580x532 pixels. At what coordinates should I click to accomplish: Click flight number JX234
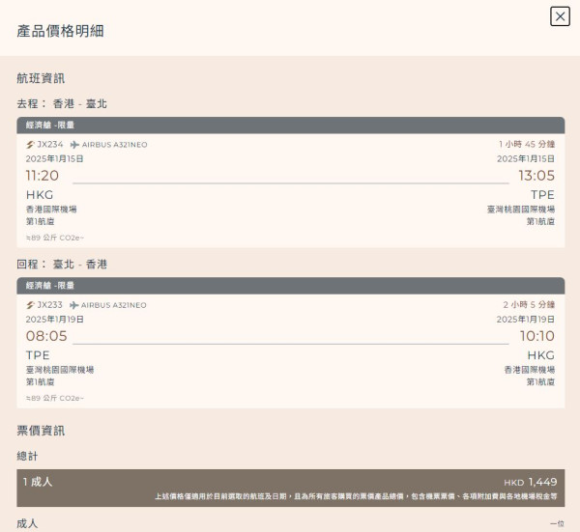click(x=50, y=145)
